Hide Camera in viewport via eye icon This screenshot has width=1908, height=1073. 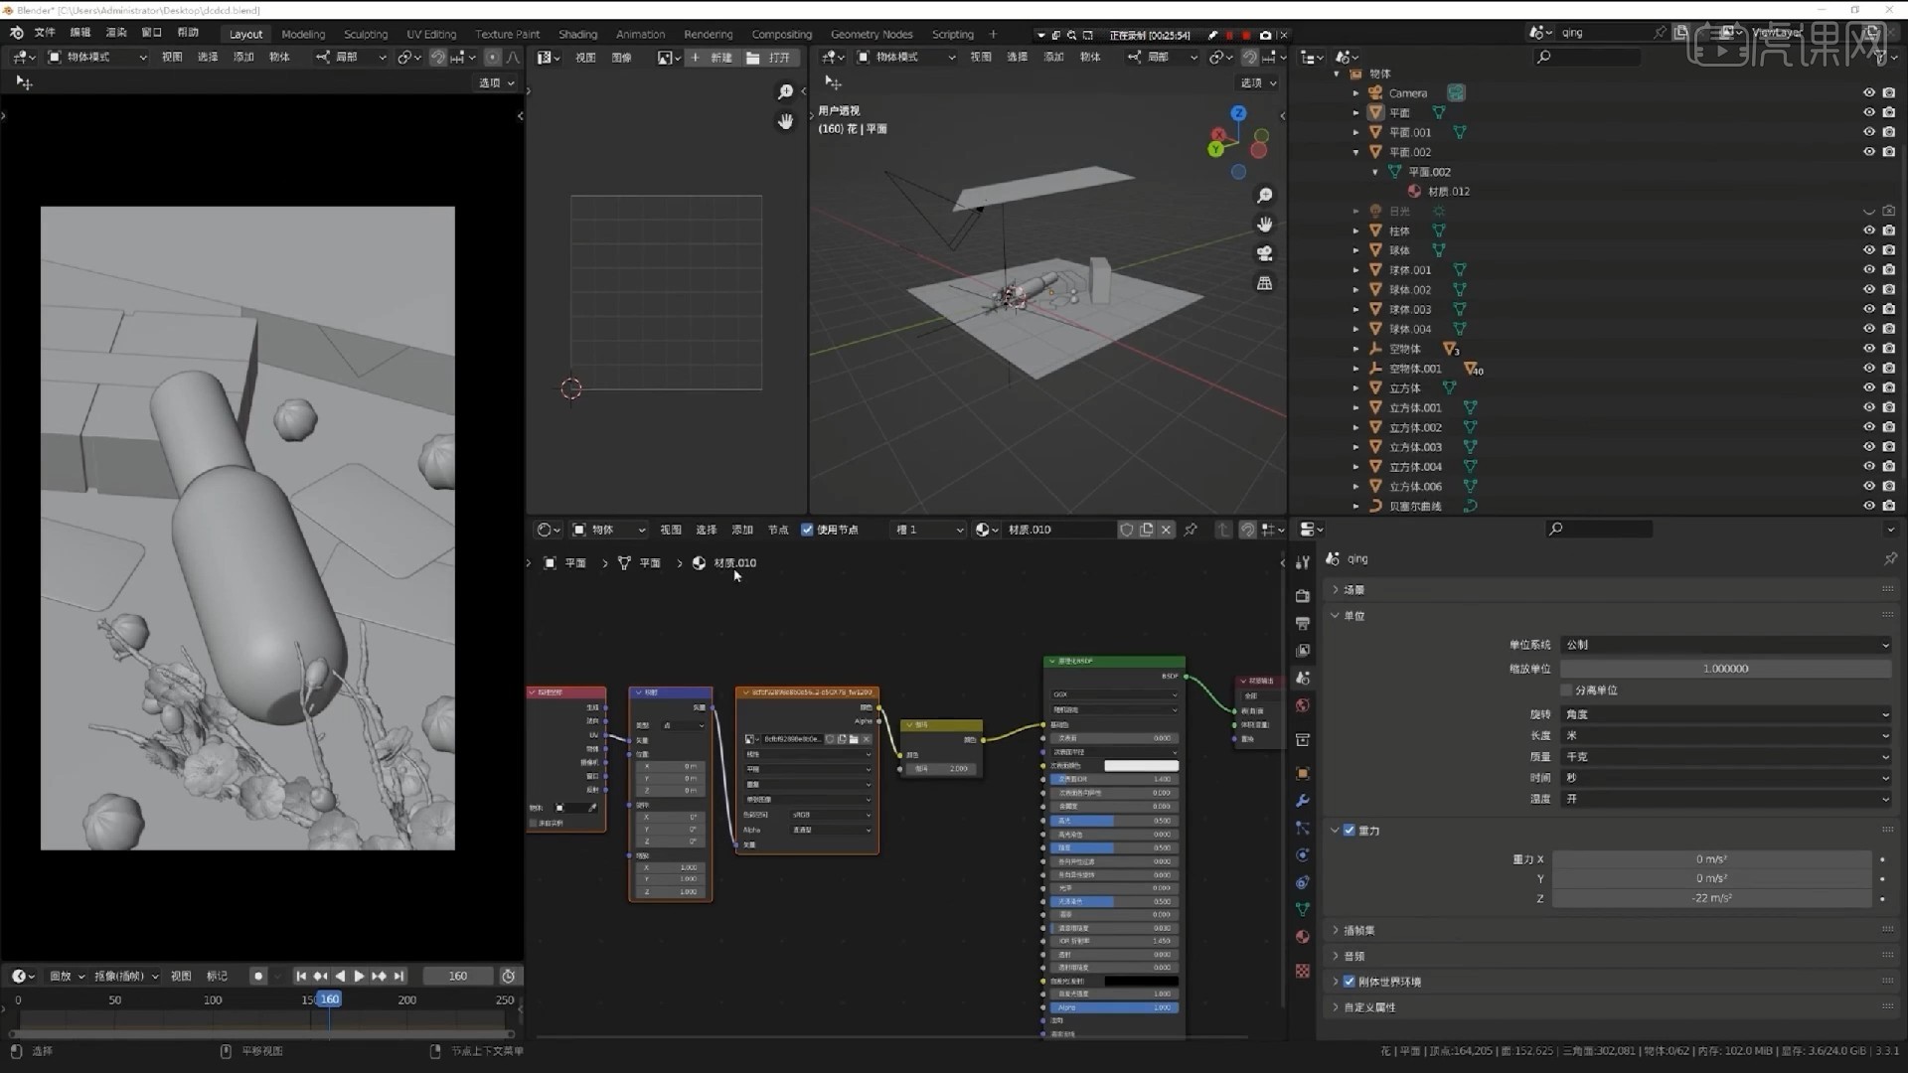[x=1868, y=93]
